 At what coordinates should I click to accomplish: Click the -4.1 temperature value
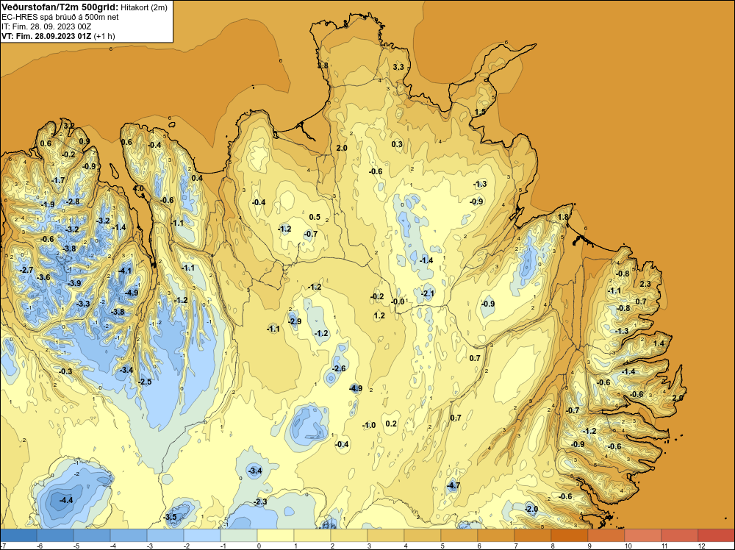[125, 271]
